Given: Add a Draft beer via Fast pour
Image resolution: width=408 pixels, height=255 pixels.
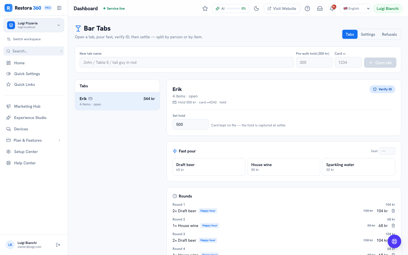Looking at the screenshot, I should pos(209,167).
